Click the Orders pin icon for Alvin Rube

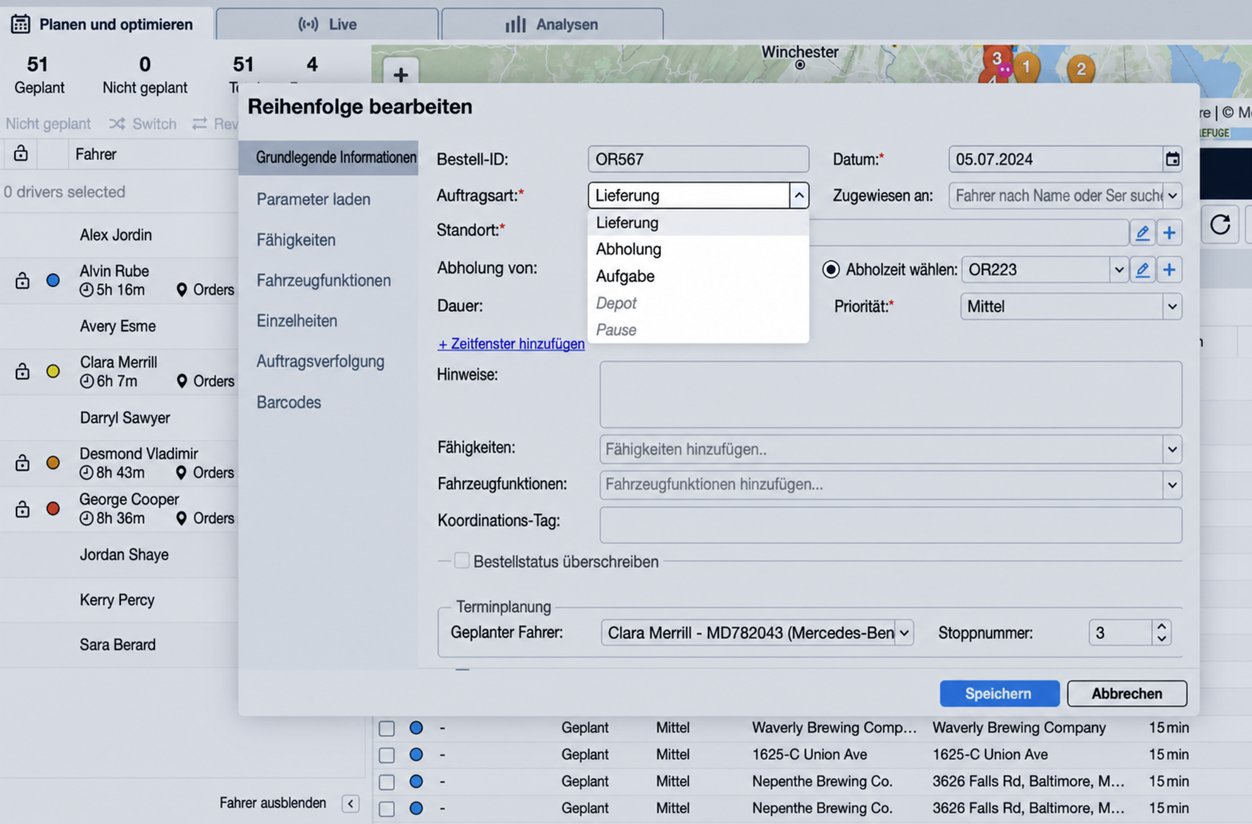pyautogui.click(x=182, y=290)
